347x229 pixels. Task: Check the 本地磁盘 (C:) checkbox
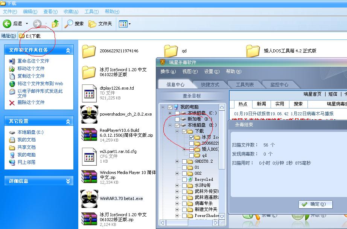pos(177,113)
